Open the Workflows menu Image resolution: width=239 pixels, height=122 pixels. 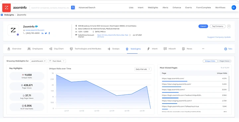[x=220, y=8]
